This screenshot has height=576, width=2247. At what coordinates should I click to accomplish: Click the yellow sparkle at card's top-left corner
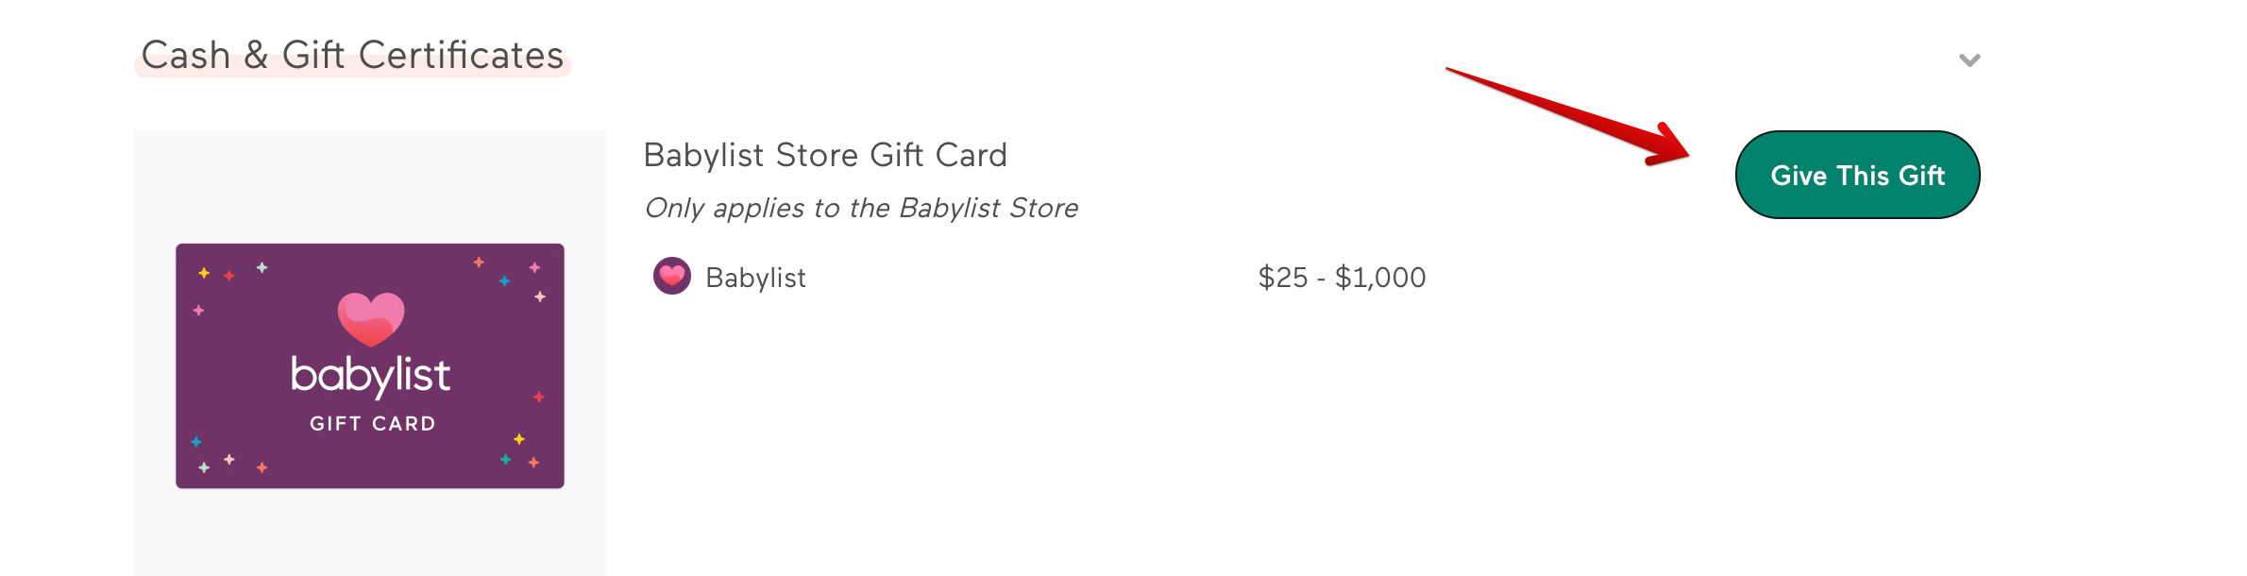pos(204,273)
